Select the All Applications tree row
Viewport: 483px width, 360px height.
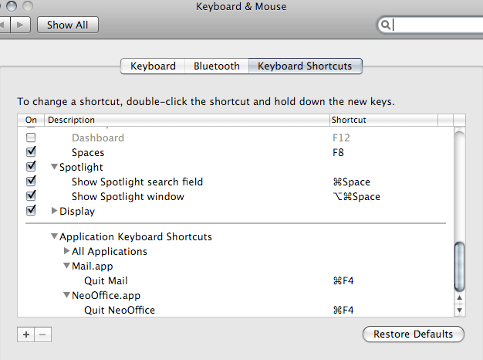(235, 251)
